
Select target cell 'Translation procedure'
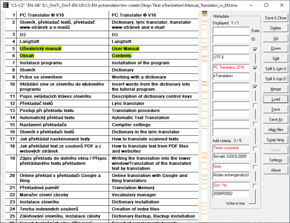154,111
